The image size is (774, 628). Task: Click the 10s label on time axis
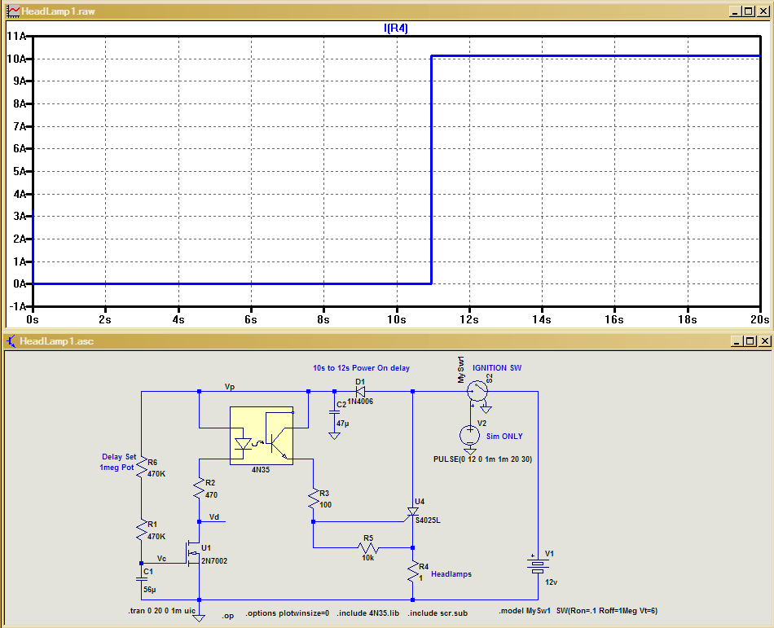click(397, 319)
